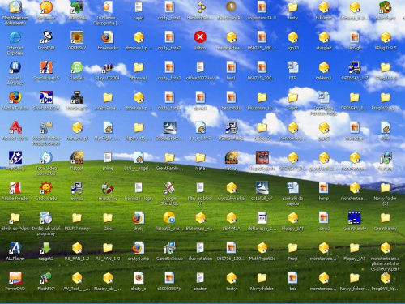
Task: Open hamachi - login text file
Action: (x=139, y=187)
